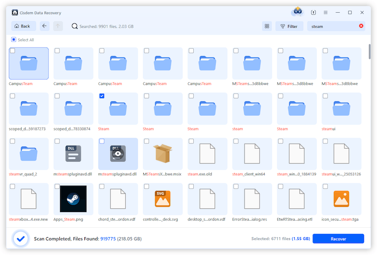
Task: Clear the search with the red X
Action: 361,26
